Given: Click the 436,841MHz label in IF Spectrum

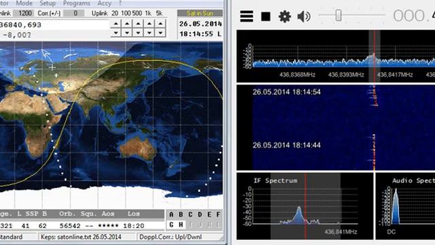Looking at the screenshot, I should [x=341, y=231].
